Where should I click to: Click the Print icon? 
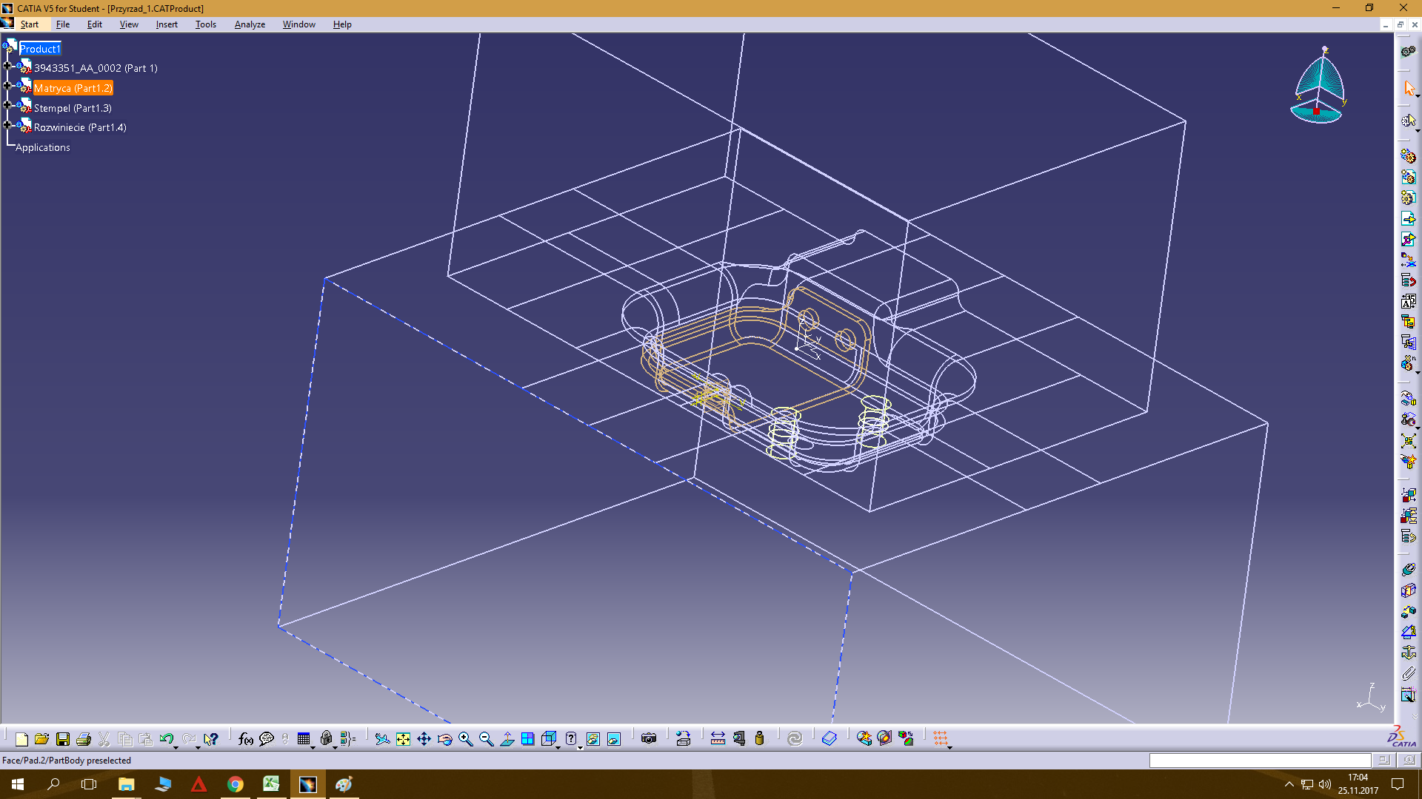coord(84,739)
